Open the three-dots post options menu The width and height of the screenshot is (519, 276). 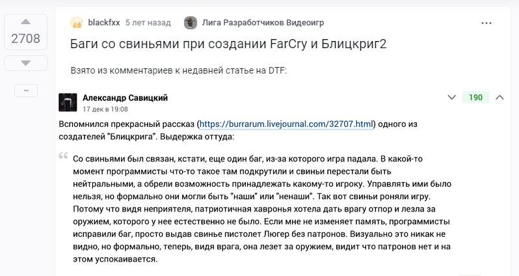(x=486, y=23)
